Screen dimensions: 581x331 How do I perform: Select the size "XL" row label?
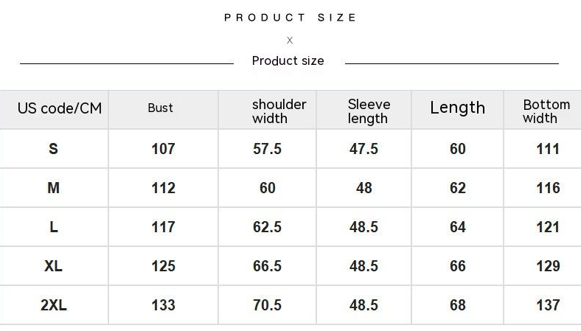(53, 266)
